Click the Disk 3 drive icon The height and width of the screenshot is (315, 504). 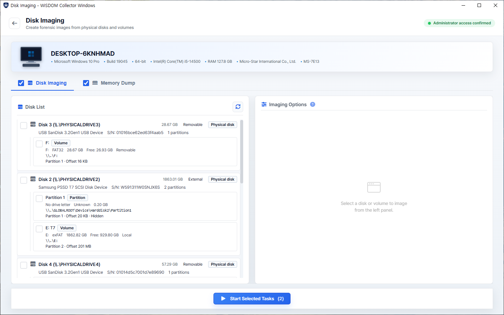(33, 125)
